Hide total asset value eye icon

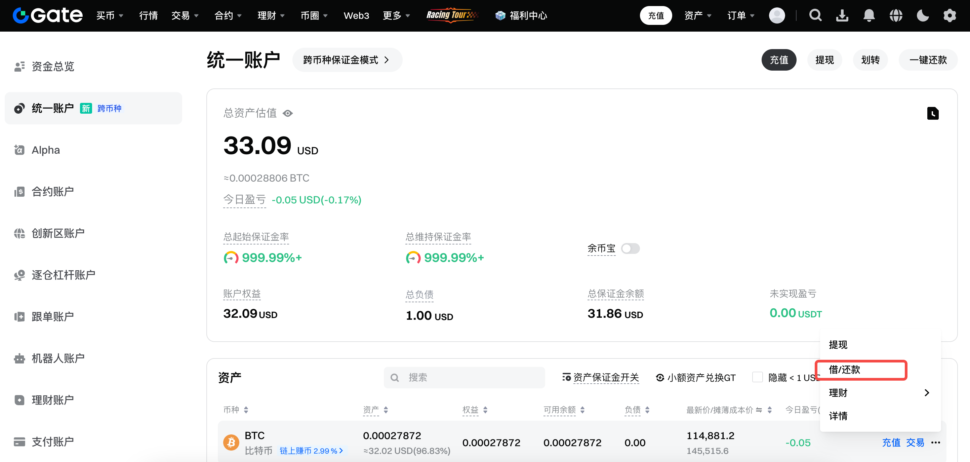click(x=288, y=113)
